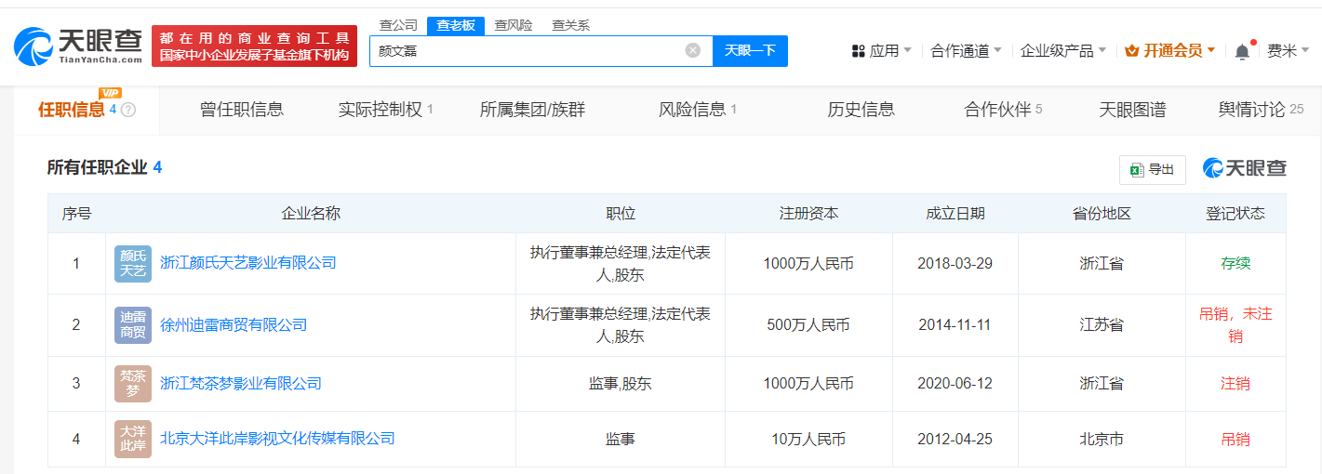Select the 查风险 search tab
This screenshot has width=1322, height=474.
[x=513, y=25]
